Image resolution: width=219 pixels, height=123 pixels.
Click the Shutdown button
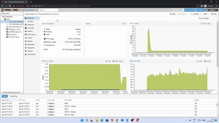[182, 14]
